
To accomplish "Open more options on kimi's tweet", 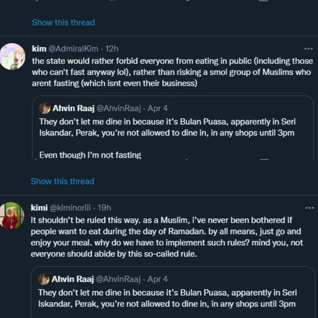I will tap(308, 208).
